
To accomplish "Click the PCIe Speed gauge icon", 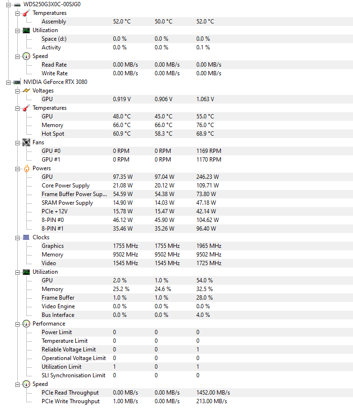I will pos(26,384).
